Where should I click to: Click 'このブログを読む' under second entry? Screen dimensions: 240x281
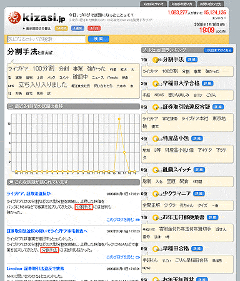point(123,257)
